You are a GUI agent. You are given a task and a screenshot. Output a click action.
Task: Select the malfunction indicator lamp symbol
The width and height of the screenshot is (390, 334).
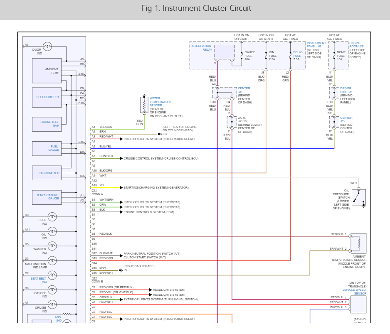52,260
